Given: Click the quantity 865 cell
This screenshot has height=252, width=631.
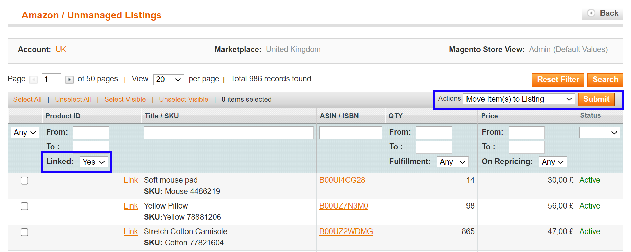Looking at the screenshot, I should 468,231.
